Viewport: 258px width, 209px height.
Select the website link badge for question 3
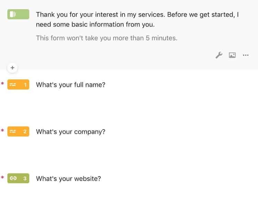click(x=18, y=178)
